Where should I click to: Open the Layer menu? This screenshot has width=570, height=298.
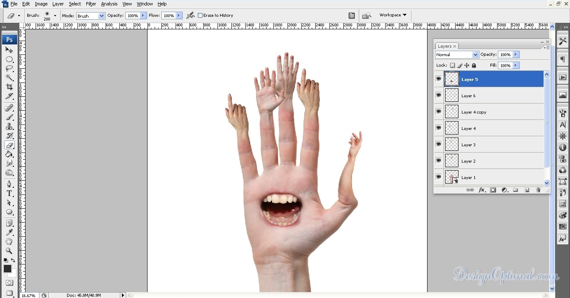point(58,4)
